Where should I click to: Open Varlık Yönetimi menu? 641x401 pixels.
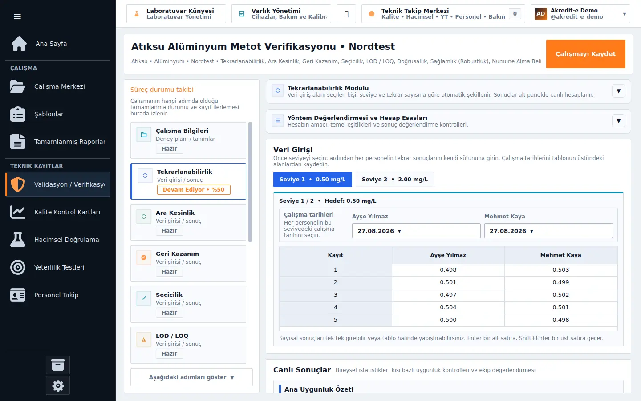281,14
